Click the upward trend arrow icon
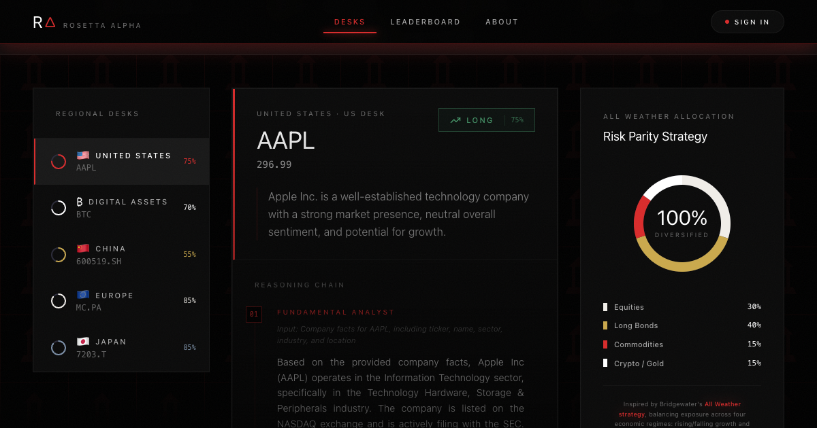This screenshot has height=428, width=817. click(455, 120)
